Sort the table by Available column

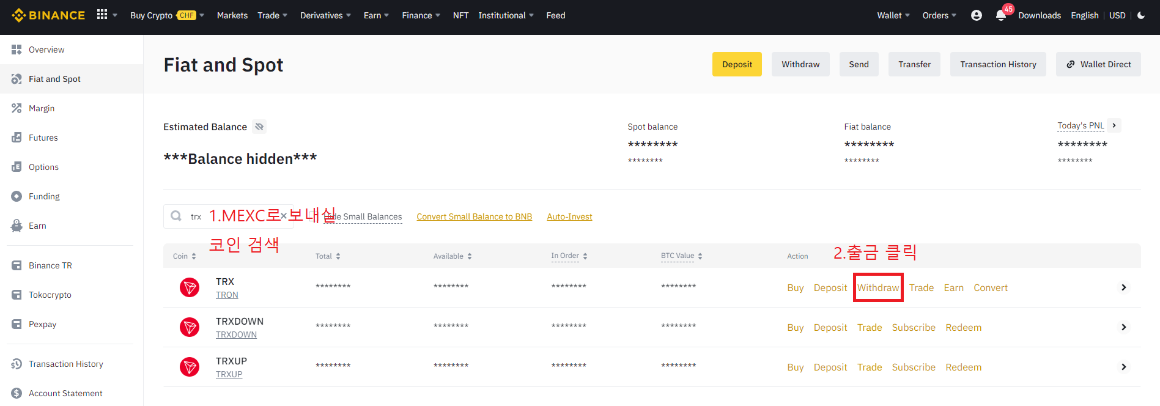pos(453,256)
